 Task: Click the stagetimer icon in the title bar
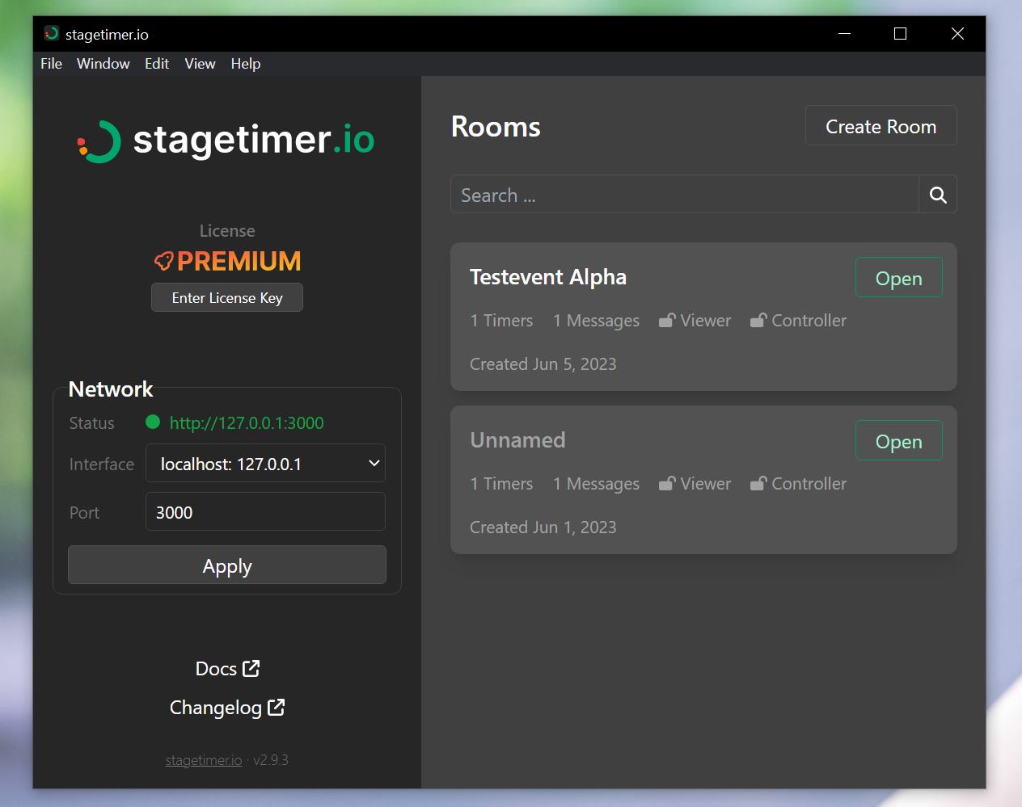51,34
